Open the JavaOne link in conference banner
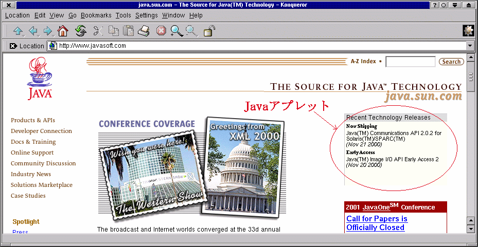 coord(376,207)
